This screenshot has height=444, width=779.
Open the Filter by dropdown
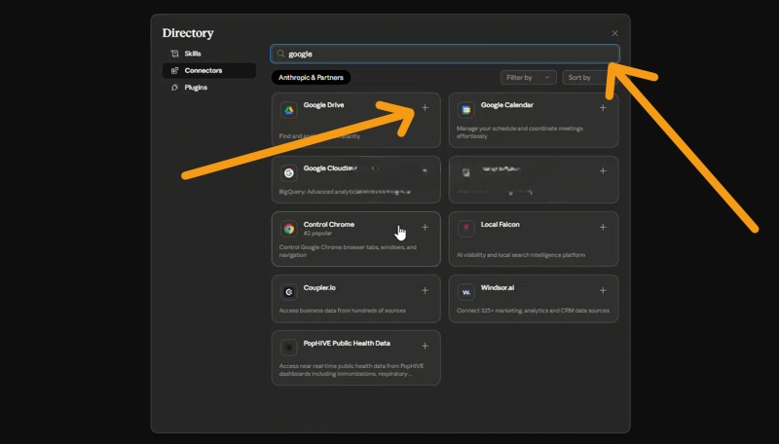coord(528,78)
